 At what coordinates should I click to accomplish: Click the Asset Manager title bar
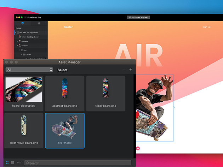point(69,62)
